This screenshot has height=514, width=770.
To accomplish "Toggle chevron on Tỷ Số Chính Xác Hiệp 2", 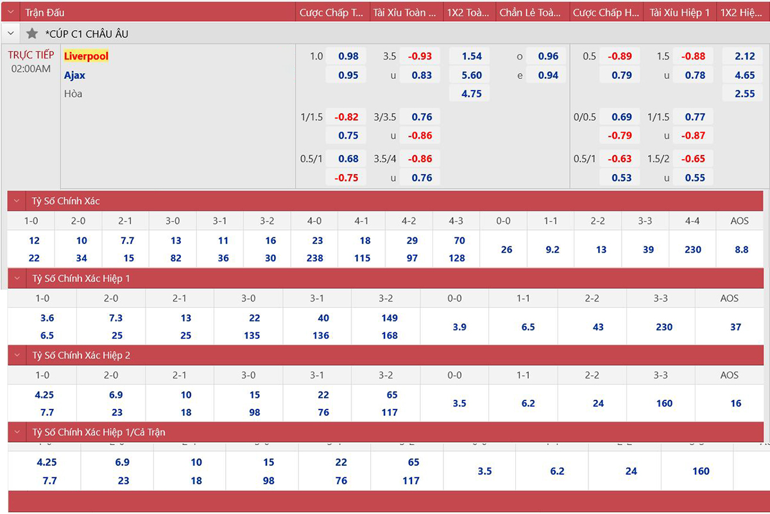I will (x=17, y=355).
